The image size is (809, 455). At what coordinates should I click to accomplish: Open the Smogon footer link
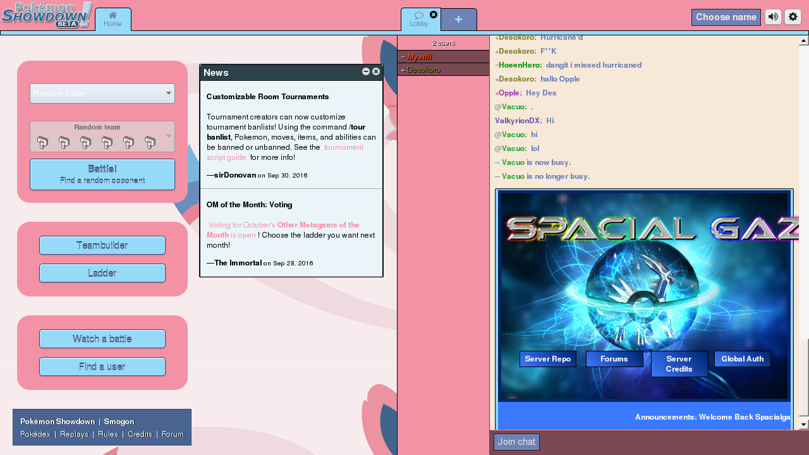[119, 422]
